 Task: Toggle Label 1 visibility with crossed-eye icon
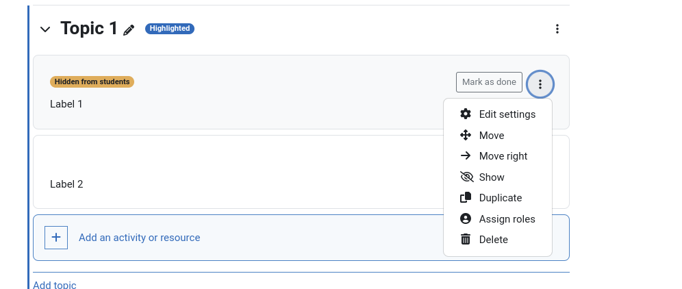point(466,177)
